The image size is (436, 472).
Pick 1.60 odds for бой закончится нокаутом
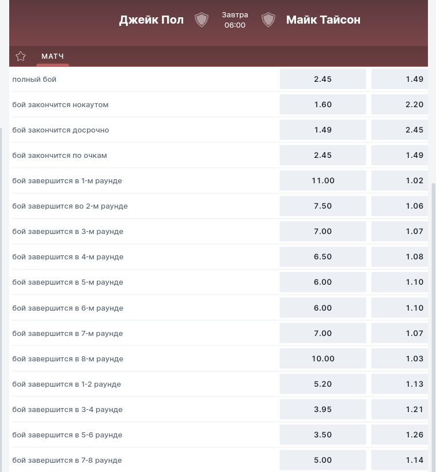coord(323,104)
